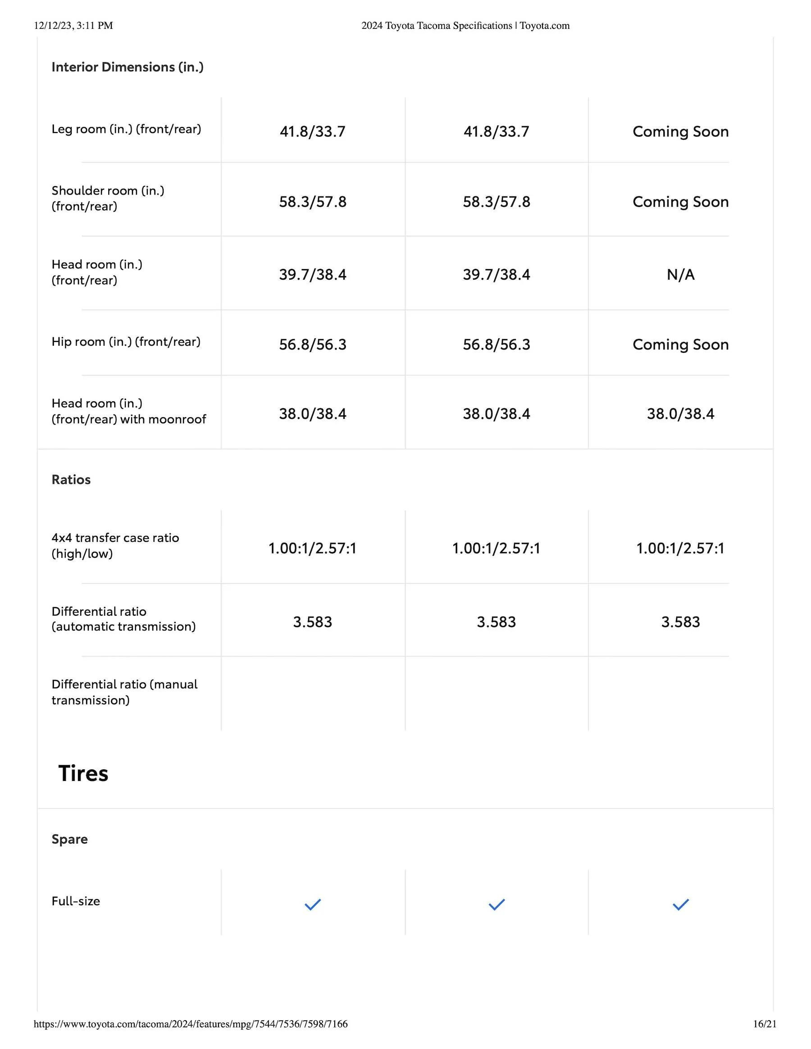The height and width of the screenshot is (1049, 811).
Task: Click the page number 16/21 in footer
Action: [765, 1023]
